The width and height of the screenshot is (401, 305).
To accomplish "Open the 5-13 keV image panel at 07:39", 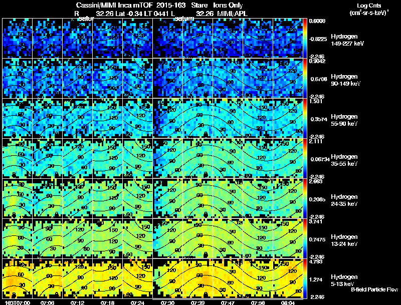I will coord(197,278).
